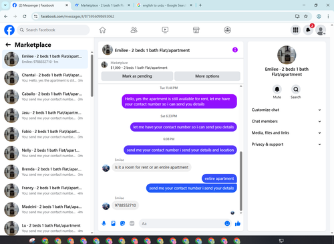Click the 9788552710 message bubble

pos(126,205)
